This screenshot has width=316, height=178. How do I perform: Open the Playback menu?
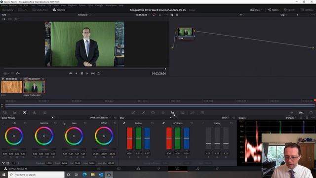pos(72,5)
